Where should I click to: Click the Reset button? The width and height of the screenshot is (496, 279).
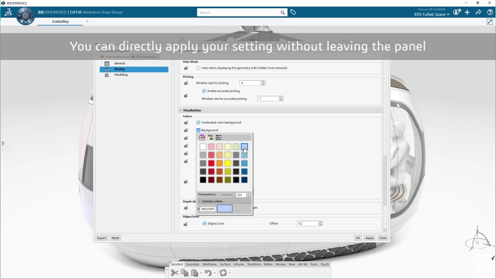(115, 238)
